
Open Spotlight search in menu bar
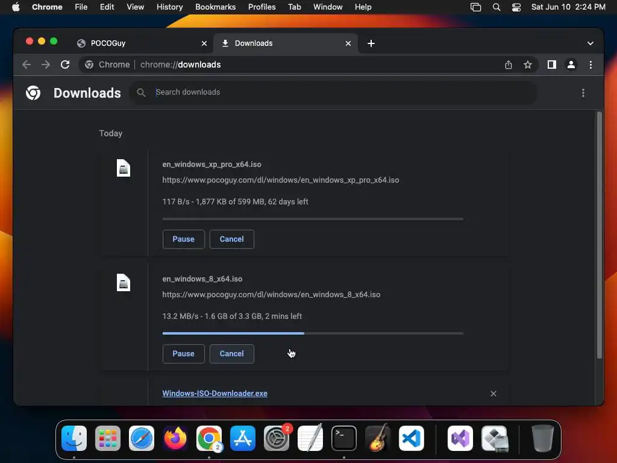click(496, 7)
